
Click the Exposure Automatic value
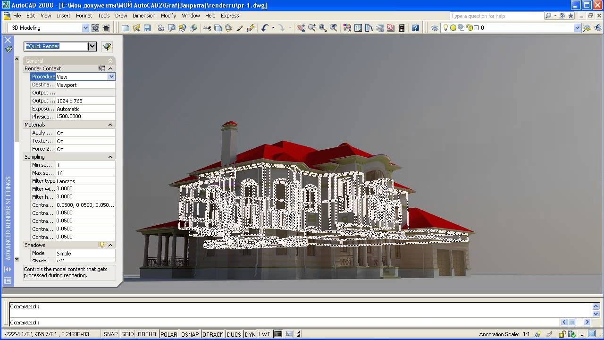85,109
